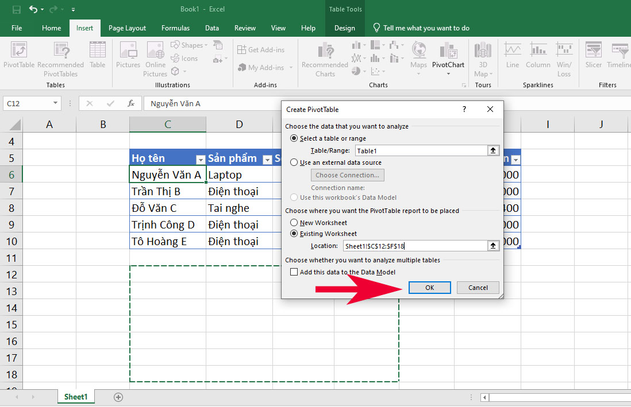631x407 pixels.
Task: Choose Use an external data source
Action: (294, 162)
